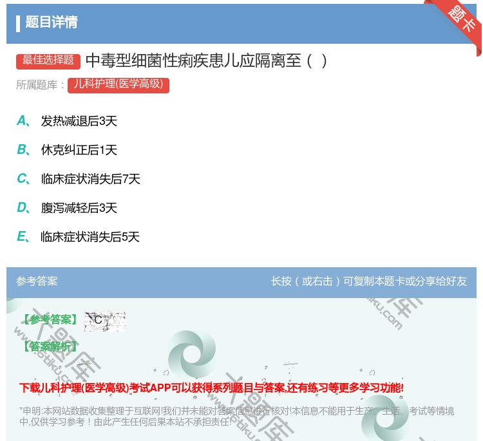Screen dimensions: 483x441
Task: Click the 参考答案 section header
Action: click(x=37, y=281)
